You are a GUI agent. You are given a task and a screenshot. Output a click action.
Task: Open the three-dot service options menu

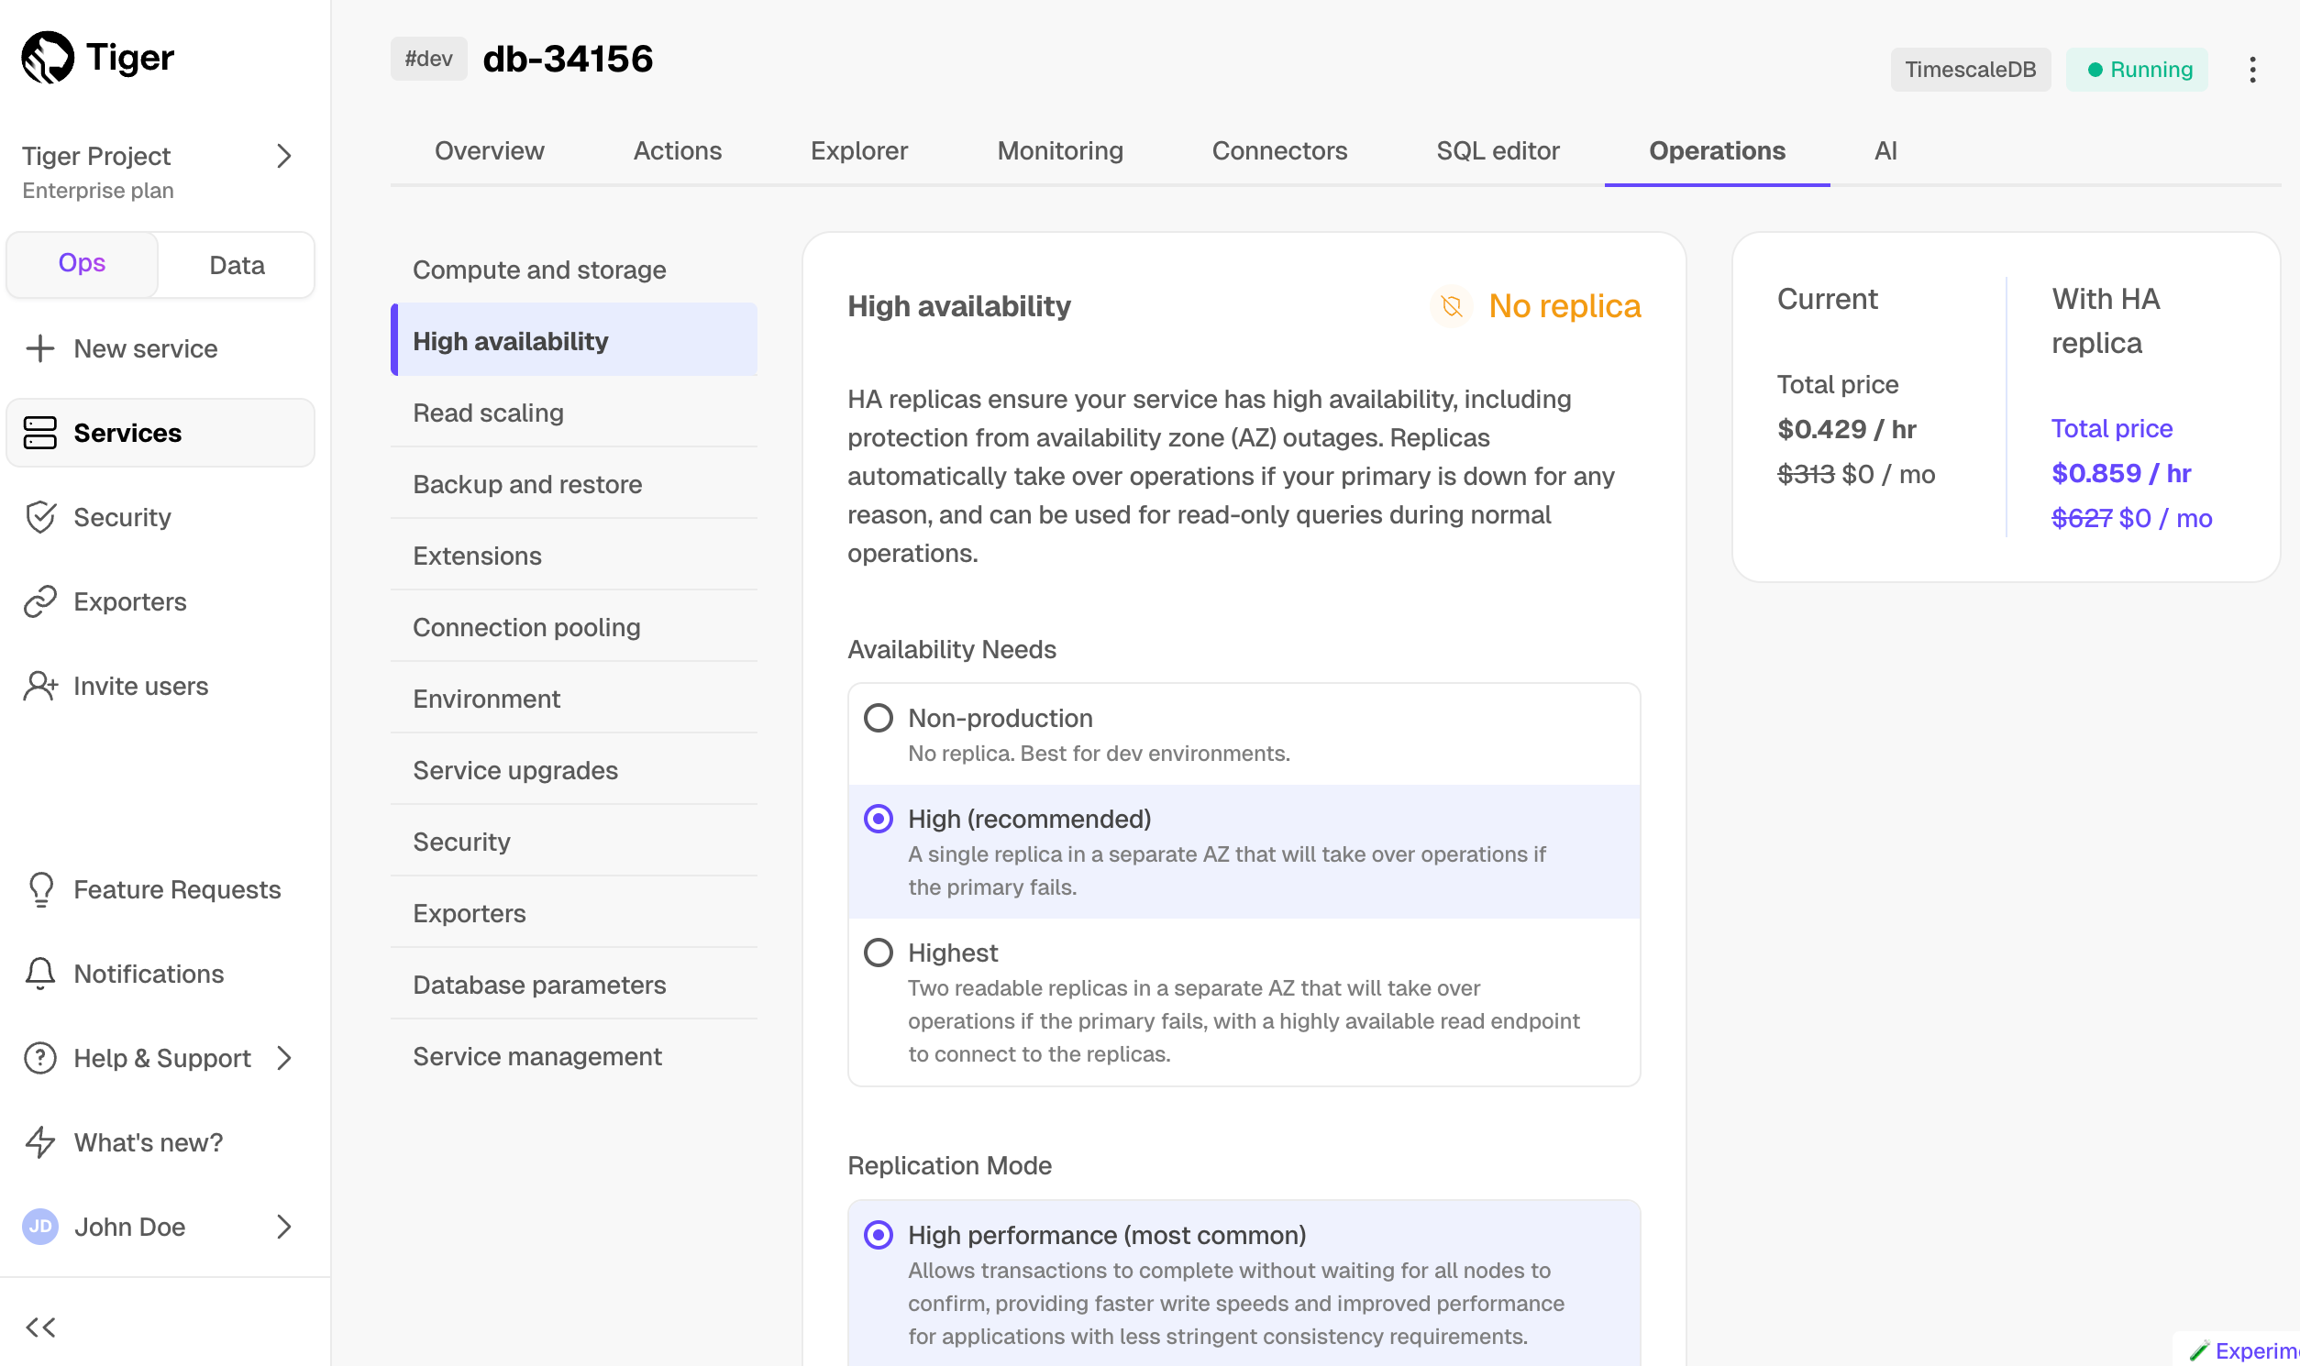[x=2251, y=70]
